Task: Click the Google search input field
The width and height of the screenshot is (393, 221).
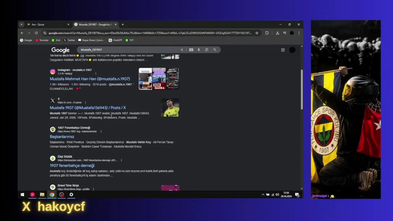Action: pos(129,50)
